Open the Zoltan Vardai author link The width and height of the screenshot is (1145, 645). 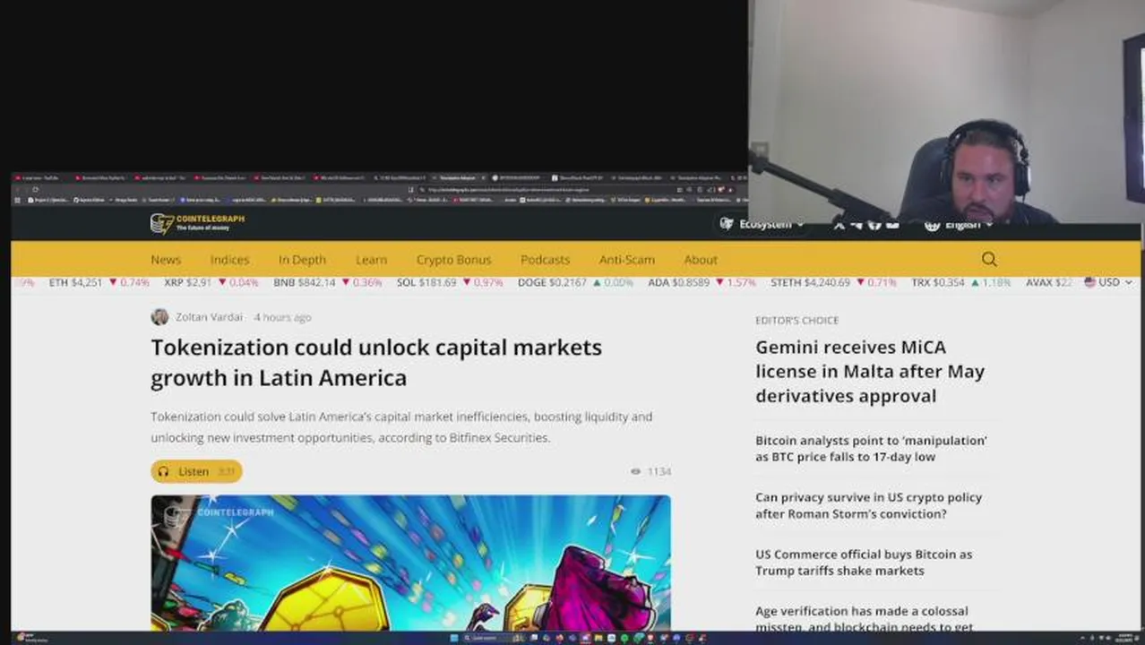click(x=209, y=317)
